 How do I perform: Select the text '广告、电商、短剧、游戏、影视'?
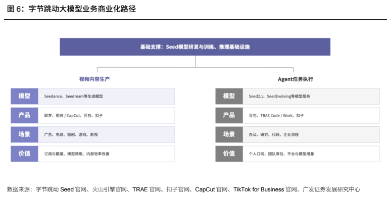pos(71,135)
